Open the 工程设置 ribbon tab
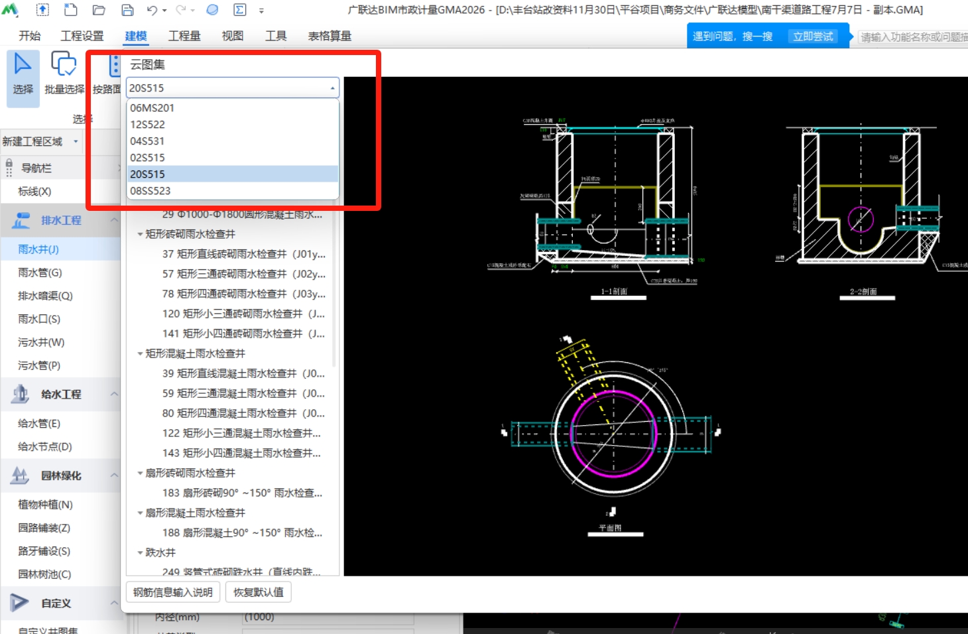 click(x=82, y=36)
